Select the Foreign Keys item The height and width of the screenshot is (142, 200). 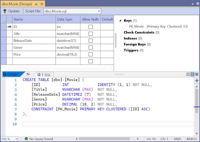(x=135, y=44)
